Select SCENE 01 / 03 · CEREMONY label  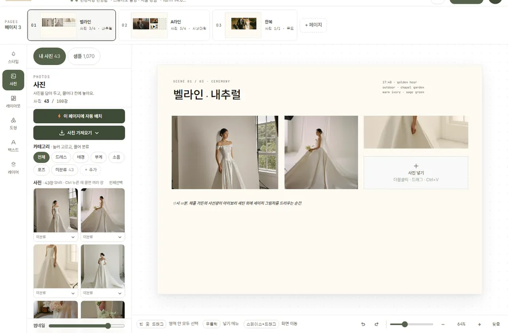click(202, 81)
